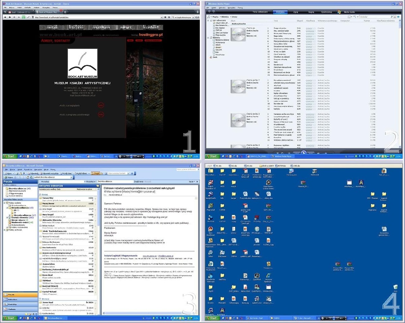Open the Opera address bar dropdown

pyautogui.click(x=161, y=17)
